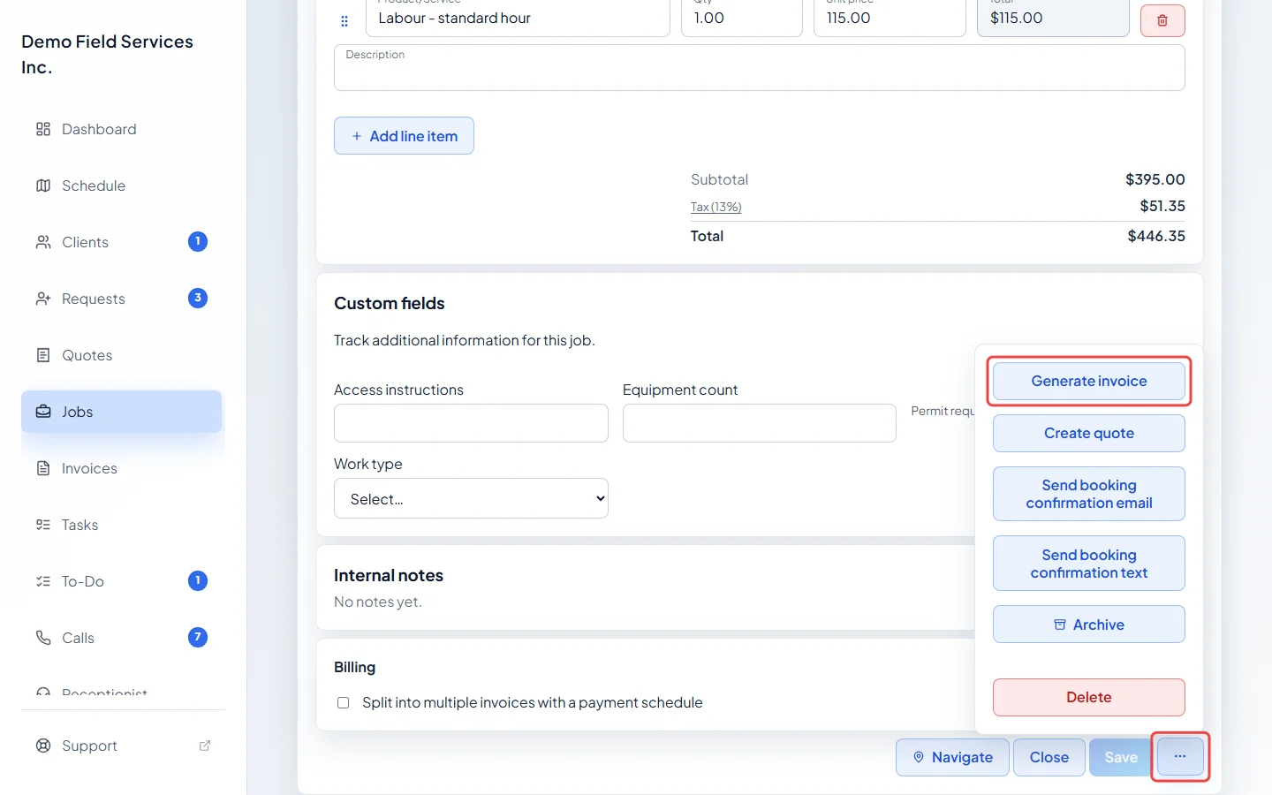
Task: Close the job editor
Action: (x=1049, y=757)
